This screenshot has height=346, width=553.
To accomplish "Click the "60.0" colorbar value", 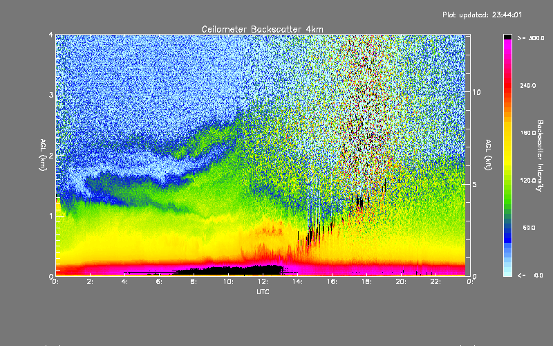I will click(529, 228).
